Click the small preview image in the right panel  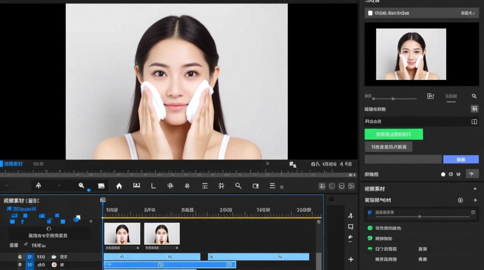point(411,54)
